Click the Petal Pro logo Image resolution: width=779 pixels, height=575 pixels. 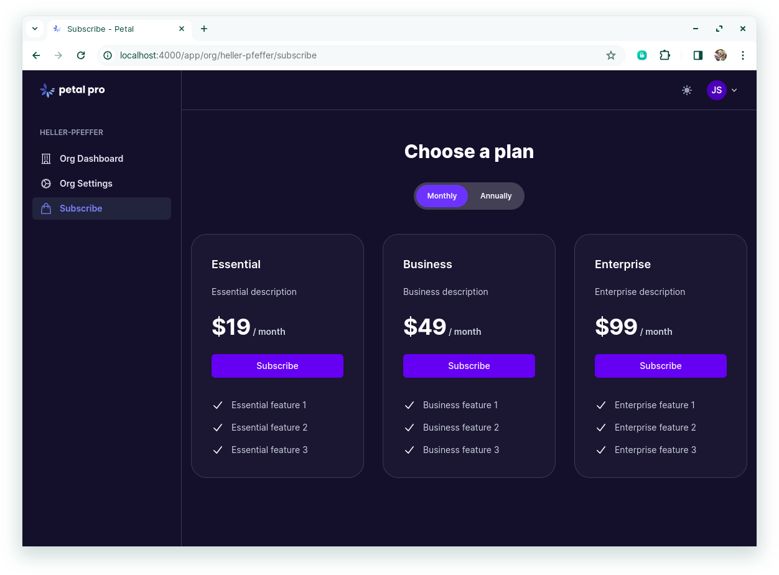[72, 90]
